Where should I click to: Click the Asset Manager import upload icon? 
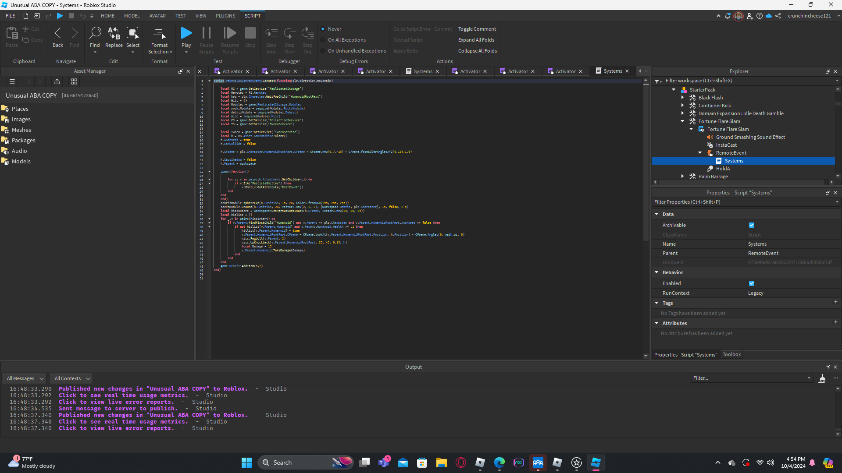coord(57,81)
